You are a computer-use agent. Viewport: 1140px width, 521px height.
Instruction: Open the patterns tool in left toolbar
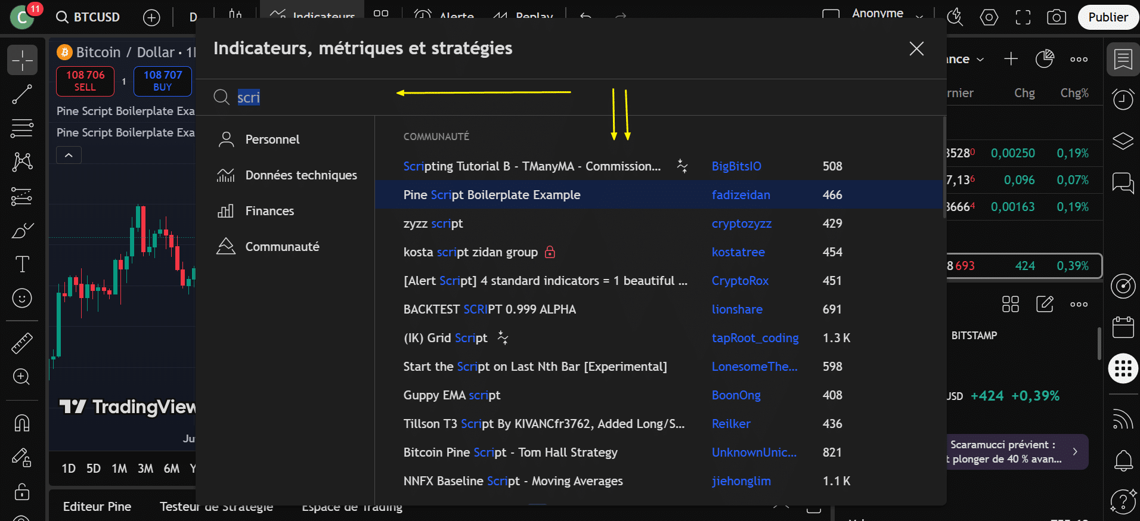pyautogui.click(x=22, y=162)
